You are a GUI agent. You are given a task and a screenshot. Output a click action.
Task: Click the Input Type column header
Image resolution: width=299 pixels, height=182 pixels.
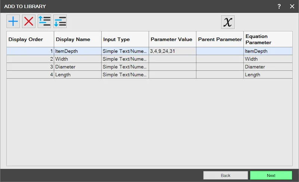click(x=125, y=39)
